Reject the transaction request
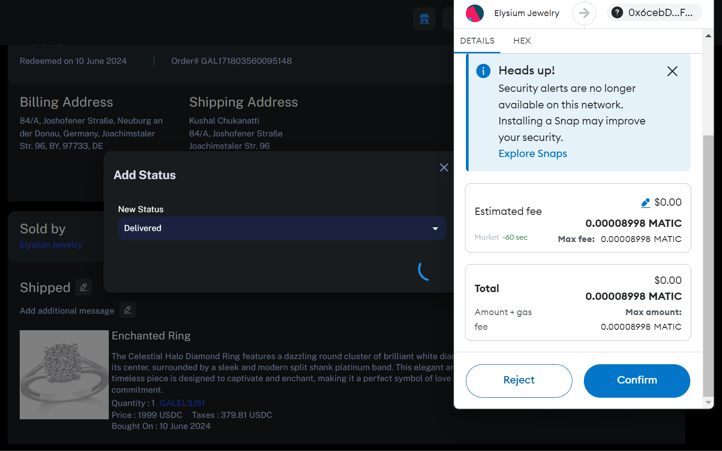722x451 pixels. pyautogui.click(x=519, y=381)
